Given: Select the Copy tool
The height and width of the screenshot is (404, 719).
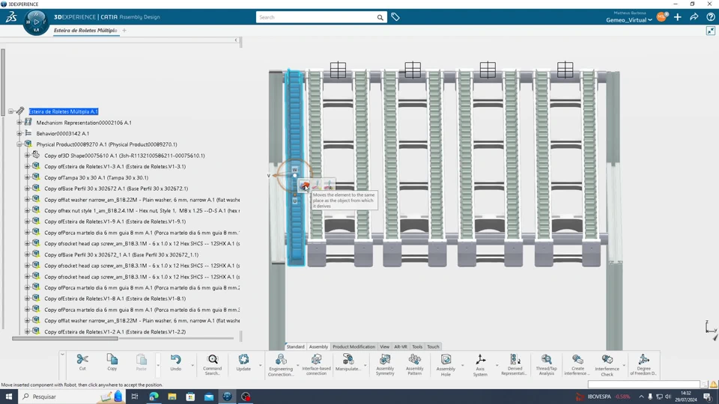Looking at the screenshot, I should [112, 362].
